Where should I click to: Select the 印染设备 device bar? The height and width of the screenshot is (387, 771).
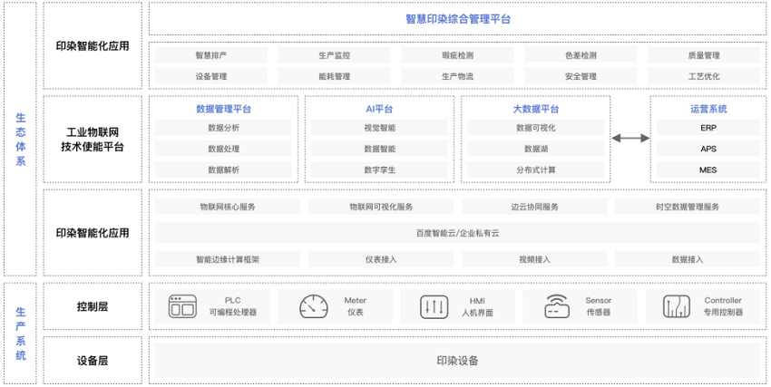click(x=457, y=361)
